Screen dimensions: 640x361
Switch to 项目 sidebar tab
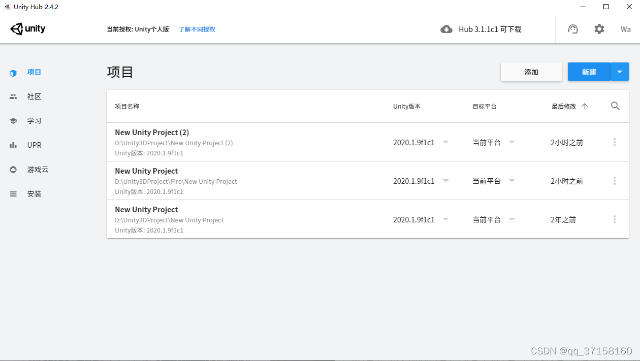(34, 72)
